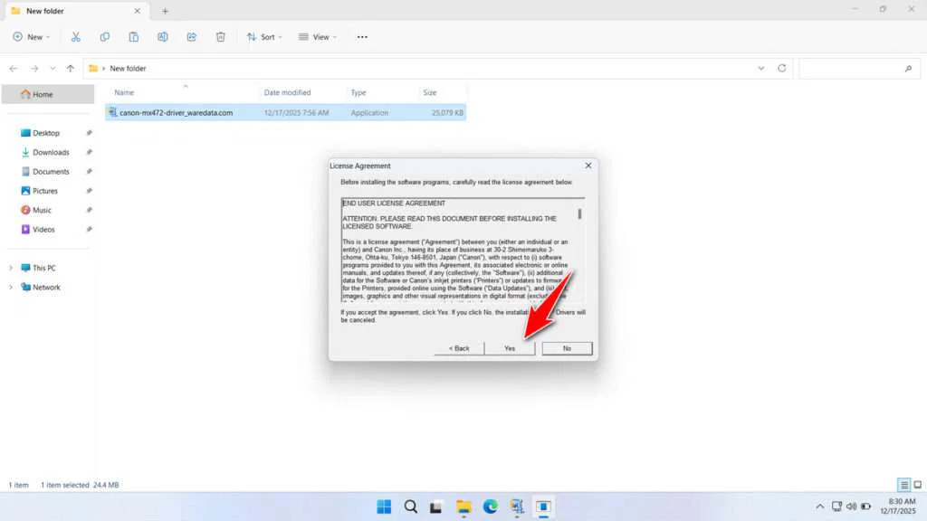Click Back in the License Agreement dialog
927x521 pixels.
coord(459,348)
